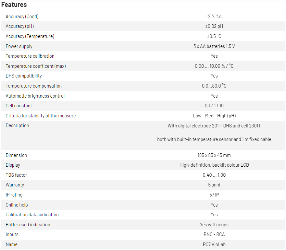Click the Automatic brightness control label
This screenshot has width=286, height=250.
(x=35, y=96)
